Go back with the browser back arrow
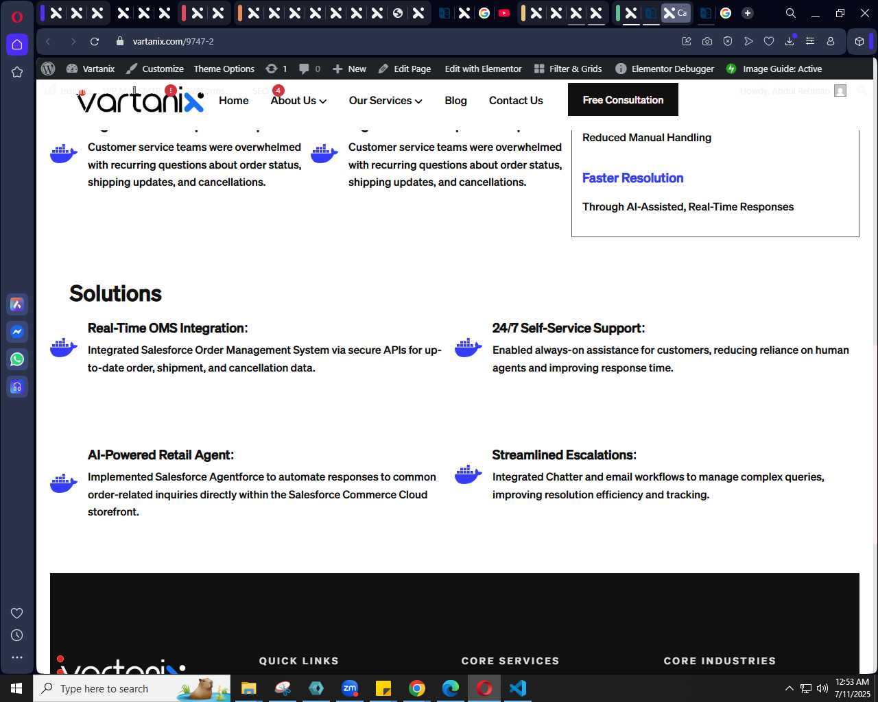Image resolution: width=878 pixels, height=702 pixels. [49, 41]
